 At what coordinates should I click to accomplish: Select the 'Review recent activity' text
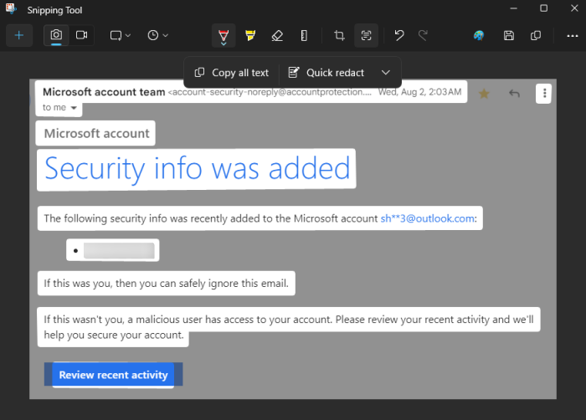[x=113, y=375]
